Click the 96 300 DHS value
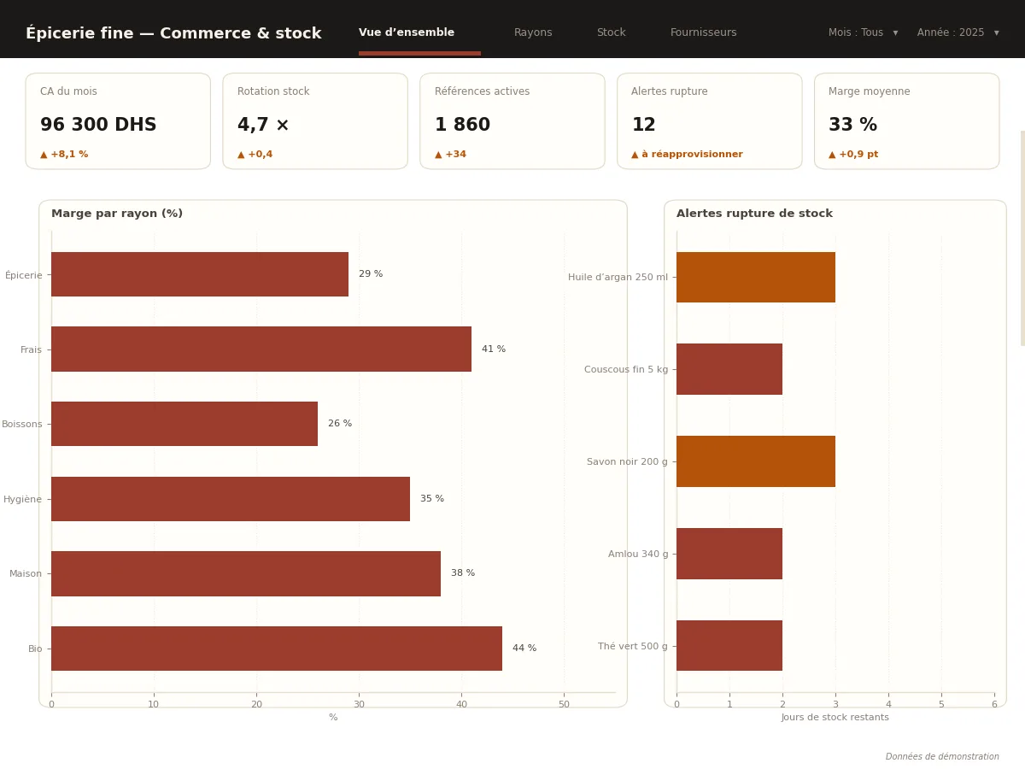Screen dimensions: 1025x769 click(98, 126)
